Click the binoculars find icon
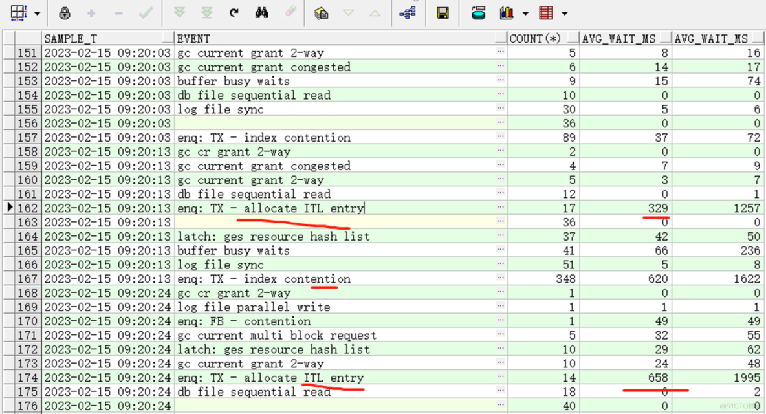 click(x=262, y=13)
